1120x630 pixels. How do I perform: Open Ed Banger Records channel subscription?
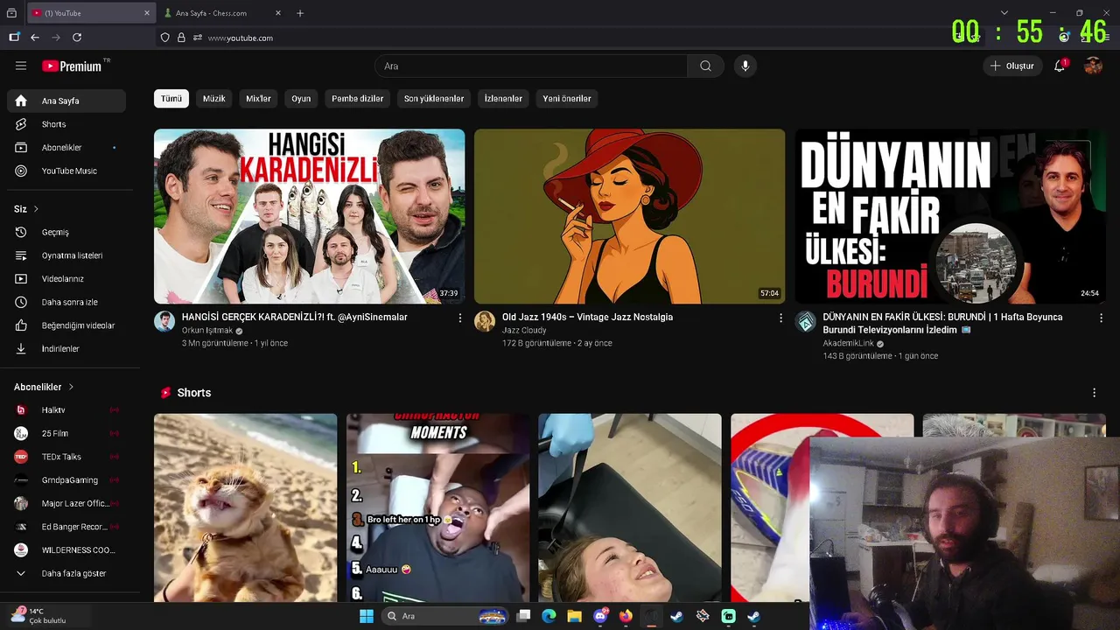[66, 527]
